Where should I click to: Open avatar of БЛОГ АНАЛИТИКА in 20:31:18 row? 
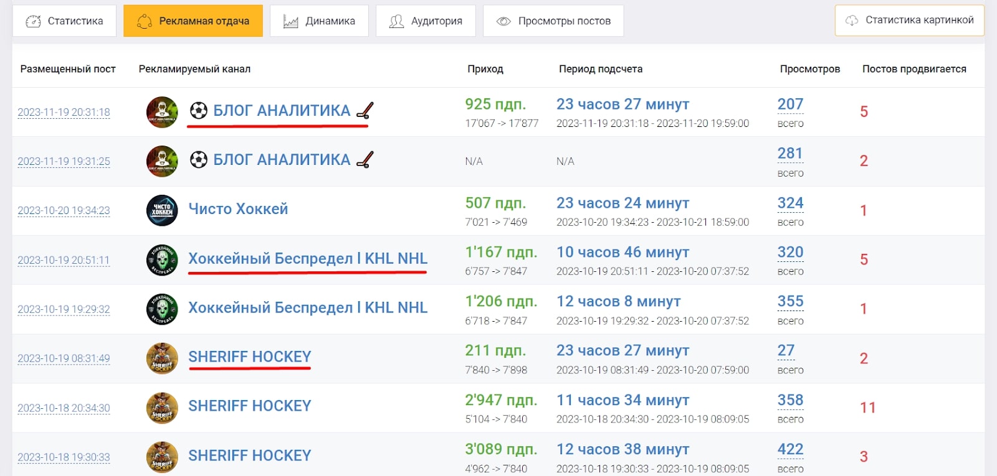pos(162,112)
